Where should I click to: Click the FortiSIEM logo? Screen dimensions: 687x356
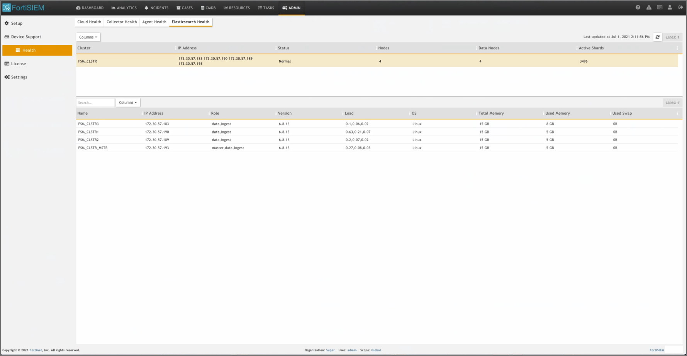[x=23, y=8]
